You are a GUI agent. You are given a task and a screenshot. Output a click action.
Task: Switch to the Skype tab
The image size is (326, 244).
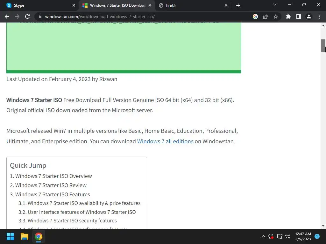39,5
